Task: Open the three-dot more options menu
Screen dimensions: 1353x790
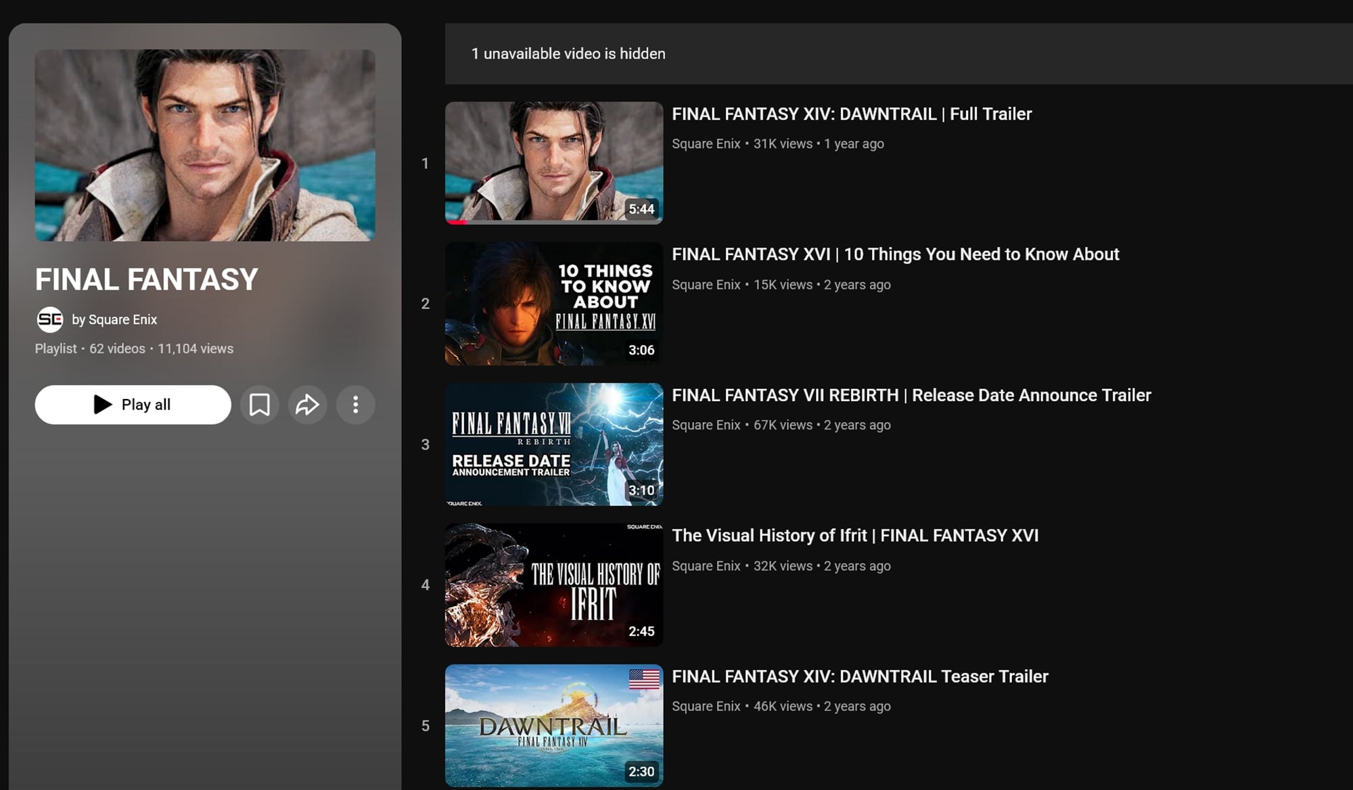Action: pyautogui.click(x=355, y=404)
